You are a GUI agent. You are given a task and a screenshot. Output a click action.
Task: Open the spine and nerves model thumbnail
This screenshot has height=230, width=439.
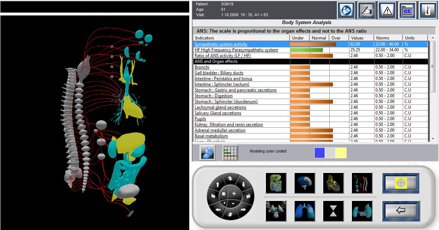point(362,183)
